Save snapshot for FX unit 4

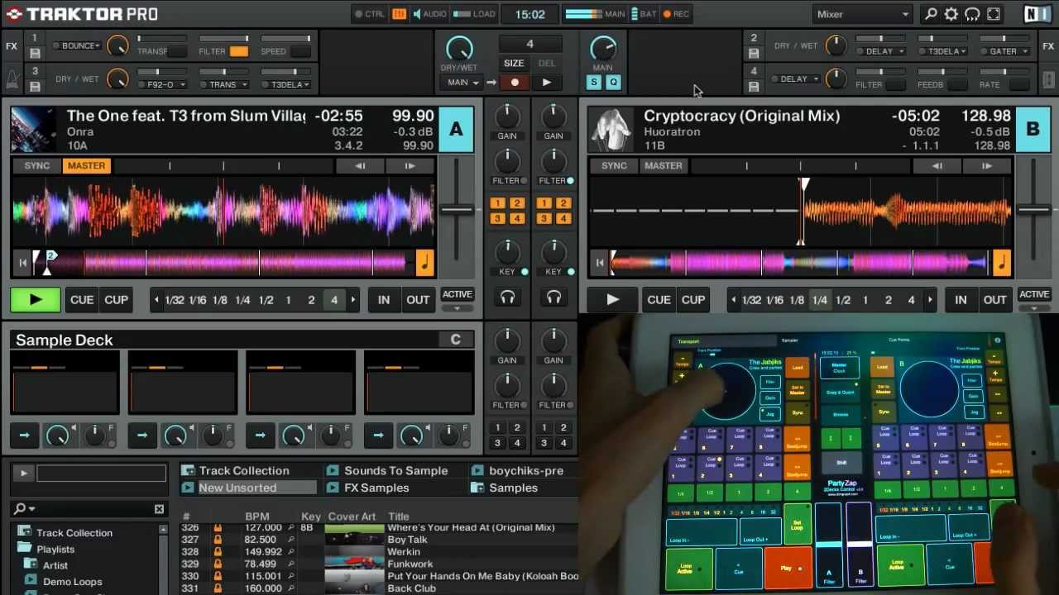[754, 86]
